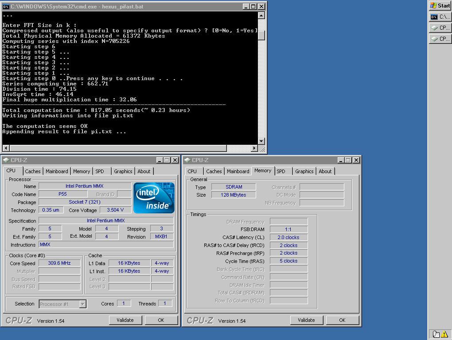Activate the first CP... CPU-Z taskbar item
The height and width of the screenshot is (340, 452).
[x=440, y=28]
